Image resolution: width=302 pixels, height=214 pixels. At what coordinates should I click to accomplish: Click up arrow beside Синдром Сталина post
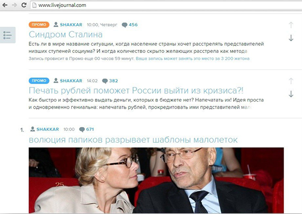click(291, 25)
